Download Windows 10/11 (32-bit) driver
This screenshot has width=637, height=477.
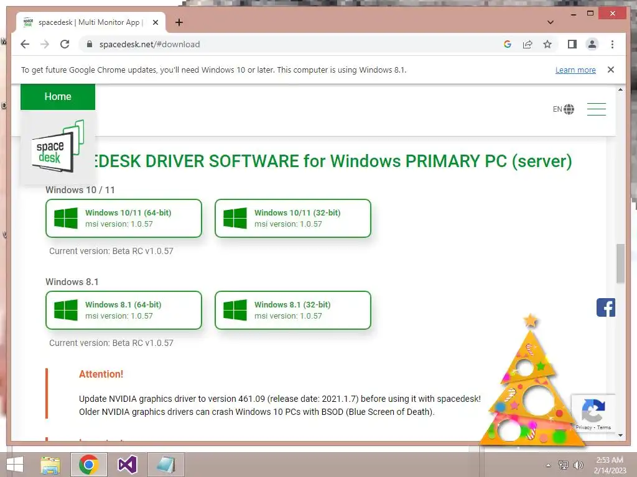pyautogui.click(x=293, y=218)
